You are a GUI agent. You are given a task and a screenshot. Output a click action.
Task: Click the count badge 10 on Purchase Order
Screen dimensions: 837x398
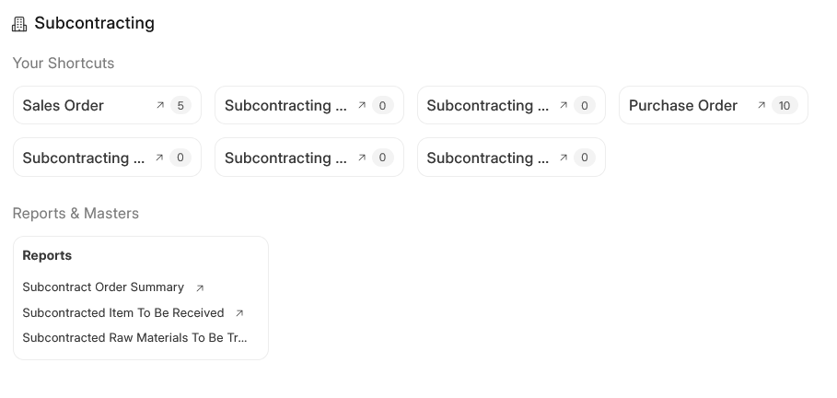click(785, 106)
